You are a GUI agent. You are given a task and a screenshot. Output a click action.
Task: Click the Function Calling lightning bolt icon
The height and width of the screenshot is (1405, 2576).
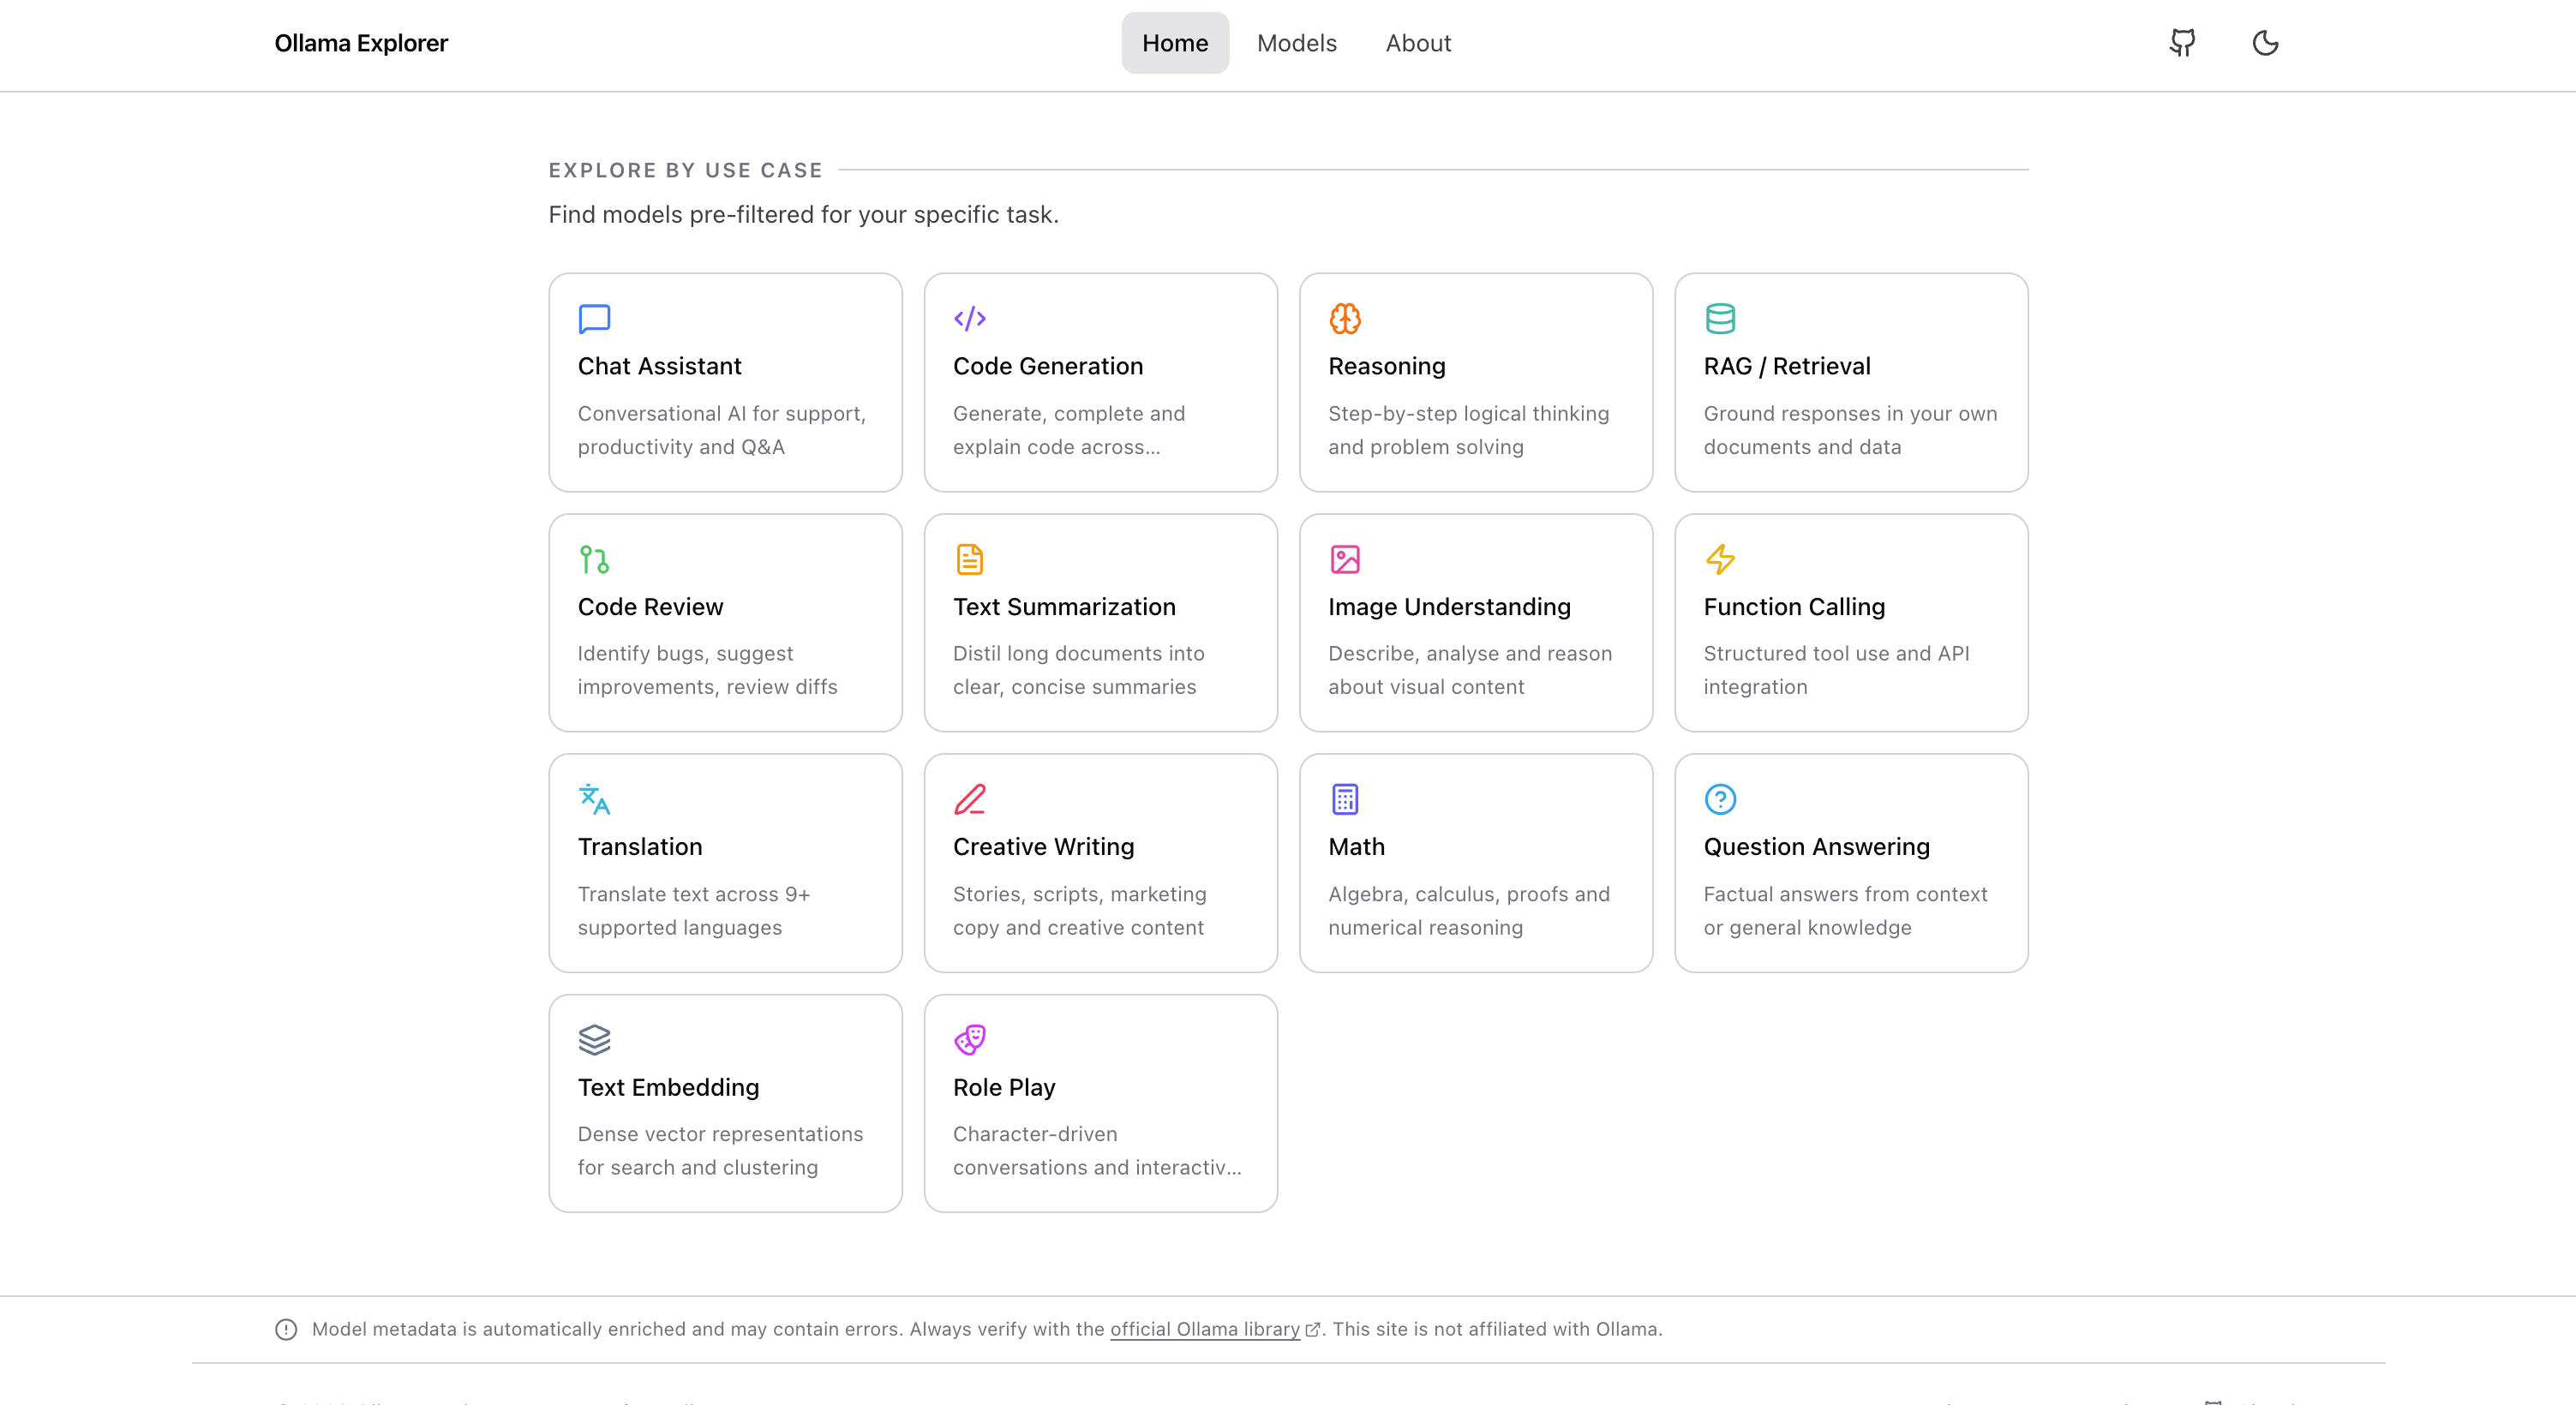click(1720, 560)
